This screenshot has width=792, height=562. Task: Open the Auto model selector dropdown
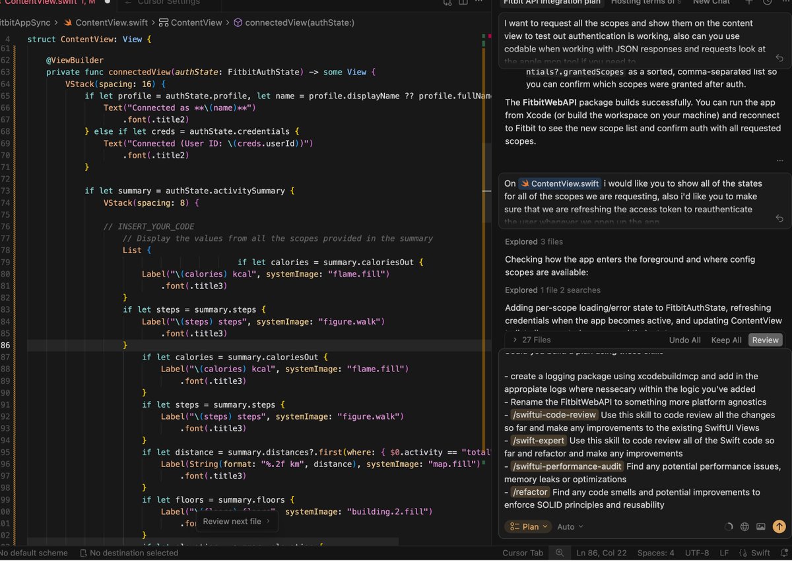570,526
